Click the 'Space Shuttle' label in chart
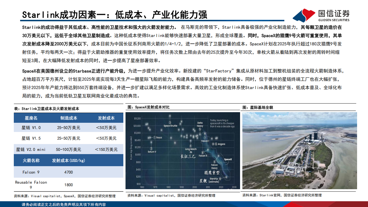 coord(170,126)
